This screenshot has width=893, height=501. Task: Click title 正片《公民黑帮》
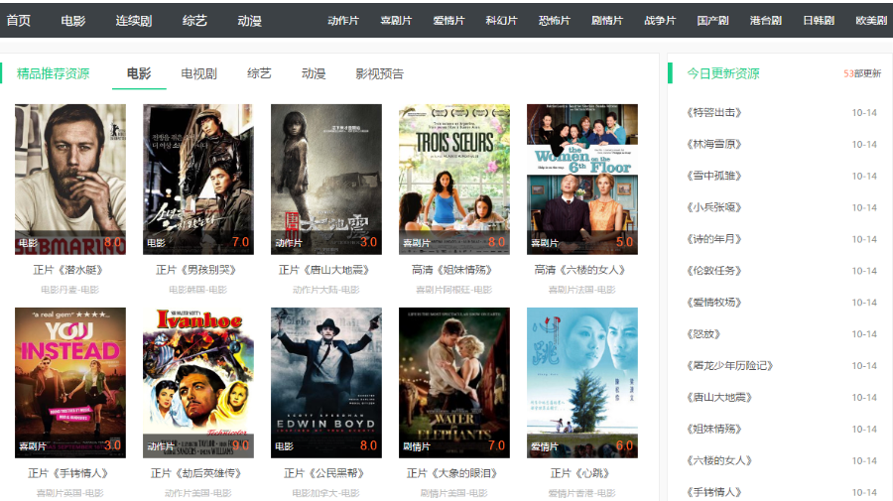point(324,473)
